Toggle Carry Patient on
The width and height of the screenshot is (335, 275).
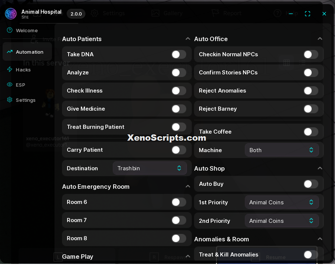tap(179, 150)
